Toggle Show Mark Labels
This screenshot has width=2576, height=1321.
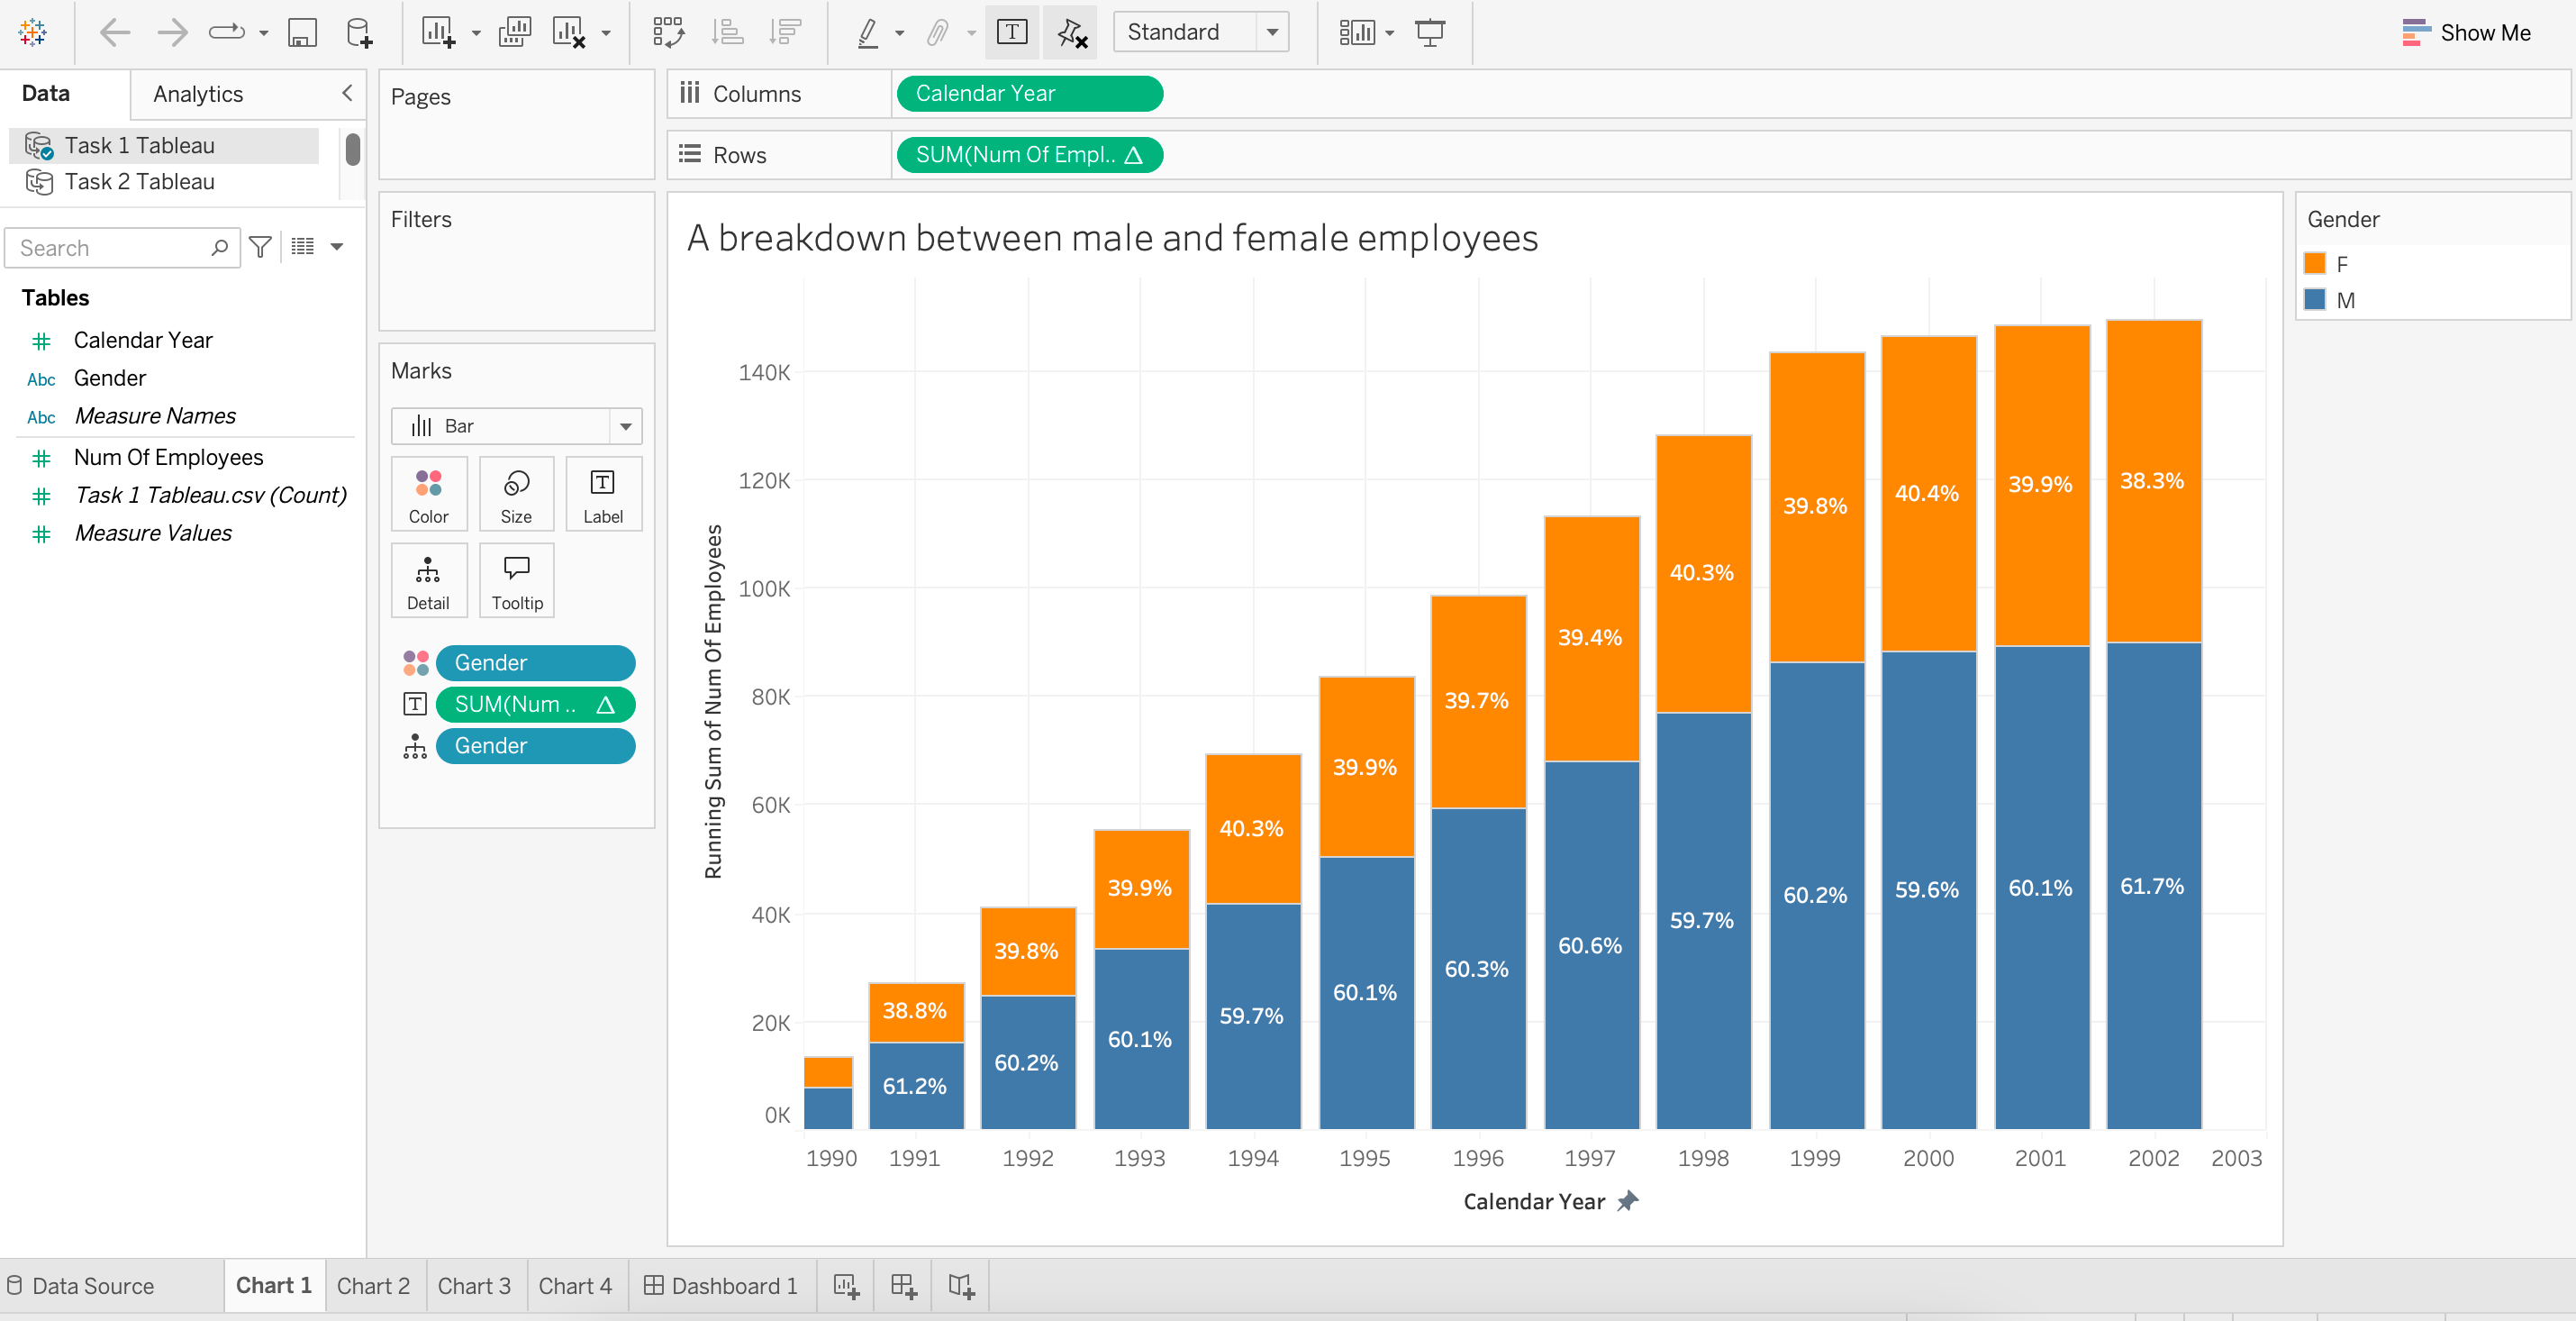tap(1011, 32)
